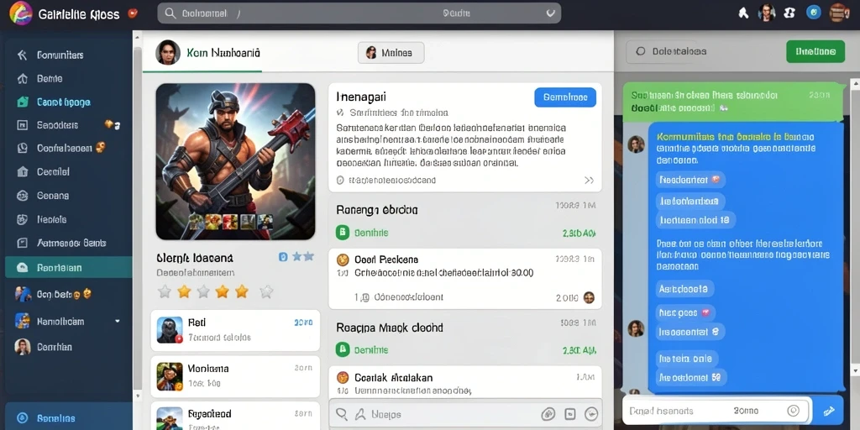
Task: Click the blue circular icon in the top bar
Action: pyautogui.click(x=813, y=12)
